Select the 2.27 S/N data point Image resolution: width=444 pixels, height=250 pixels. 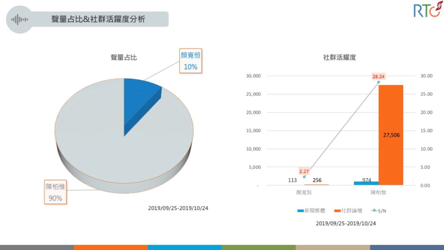tap(304, 177)
